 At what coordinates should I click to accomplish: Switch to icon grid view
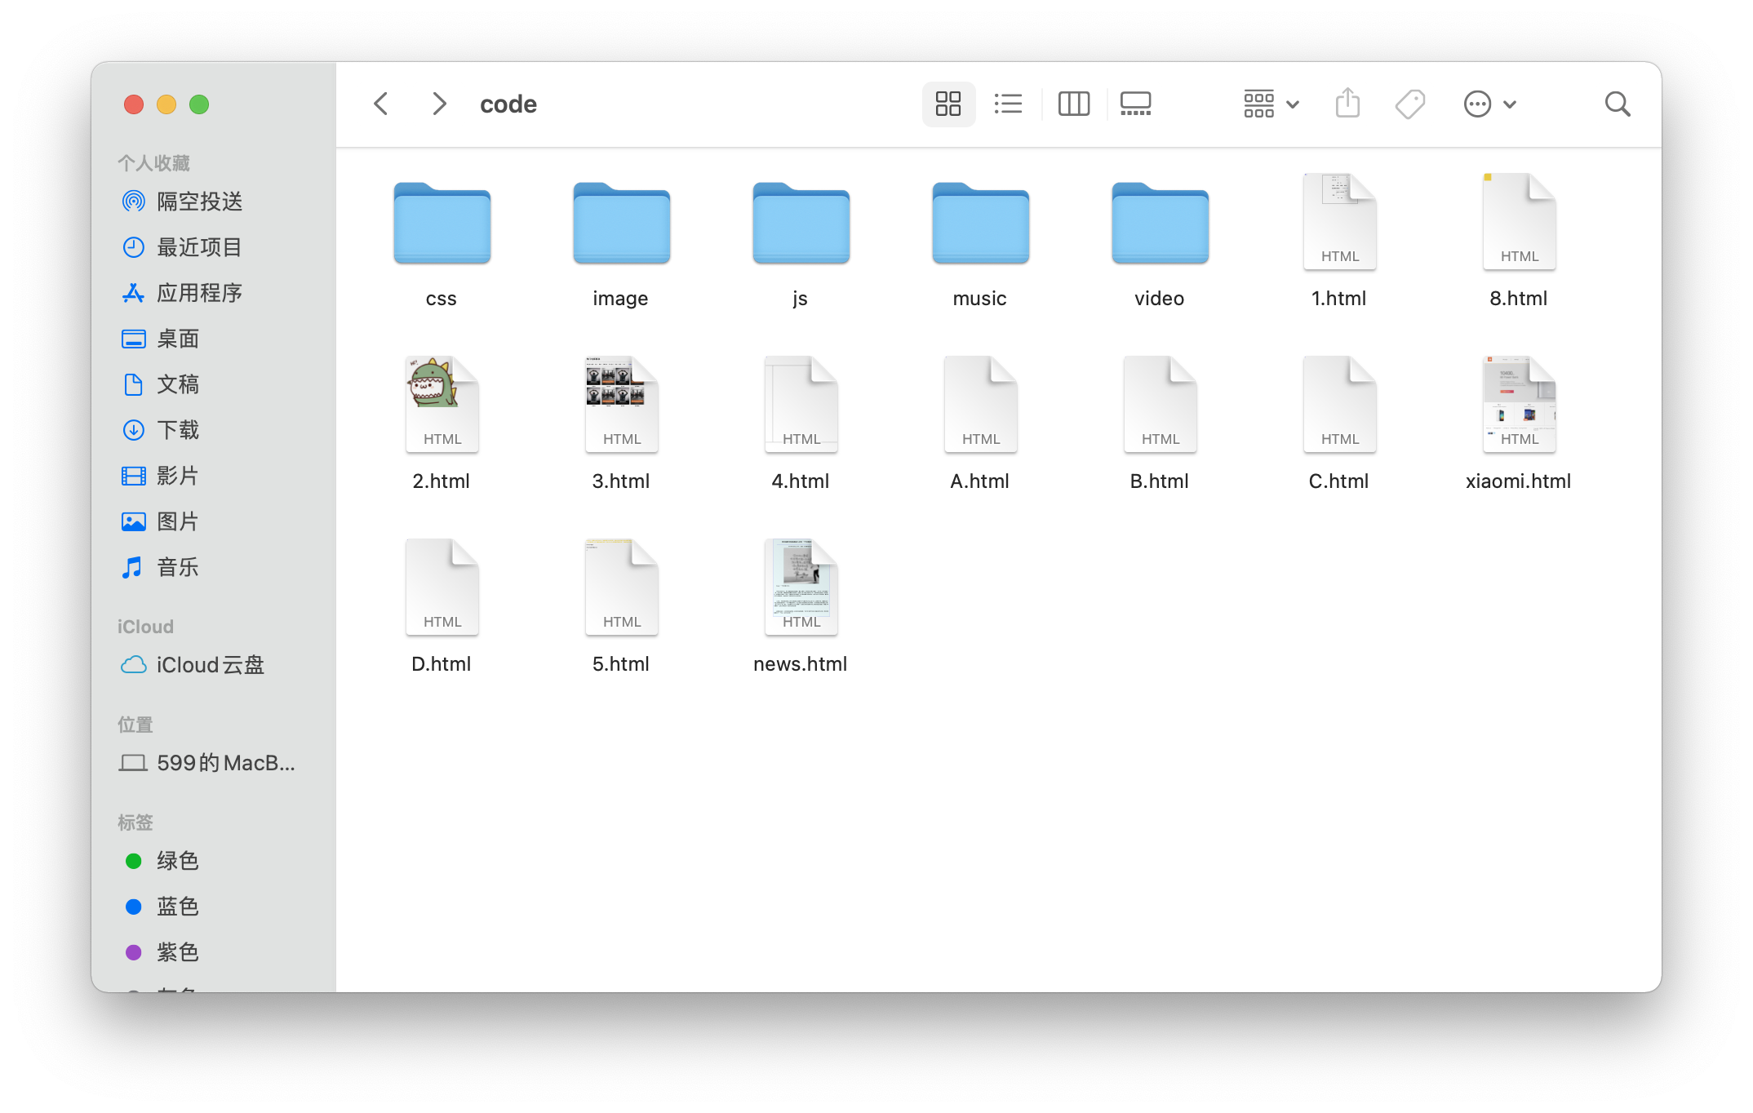[948, 104]
